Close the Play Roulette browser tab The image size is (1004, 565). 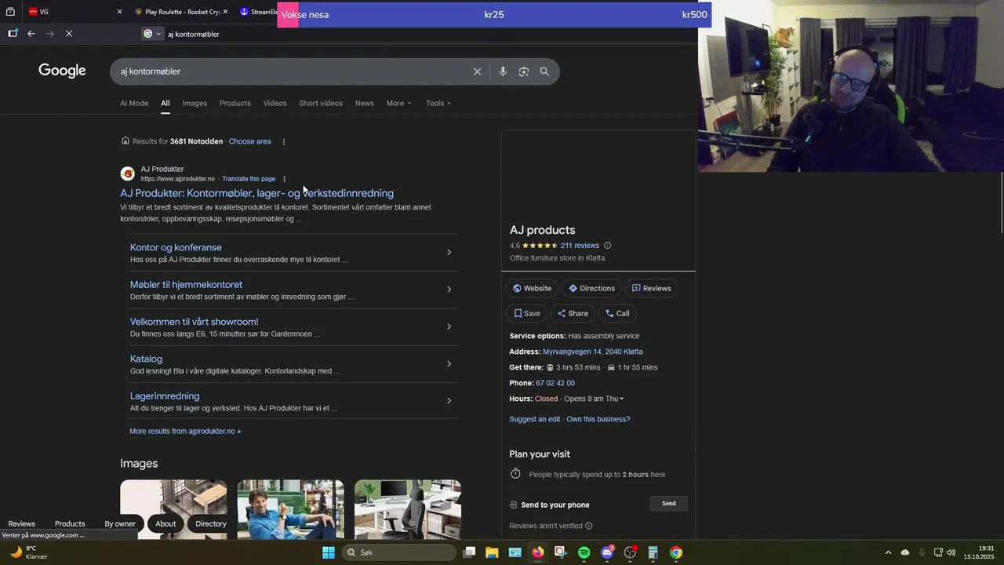coord(225,12)
